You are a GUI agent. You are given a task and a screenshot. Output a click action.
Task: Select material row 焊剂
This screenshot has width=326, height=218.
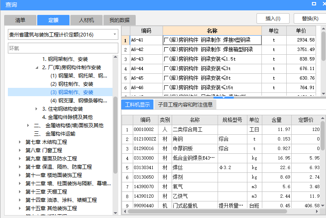[221, 177]
